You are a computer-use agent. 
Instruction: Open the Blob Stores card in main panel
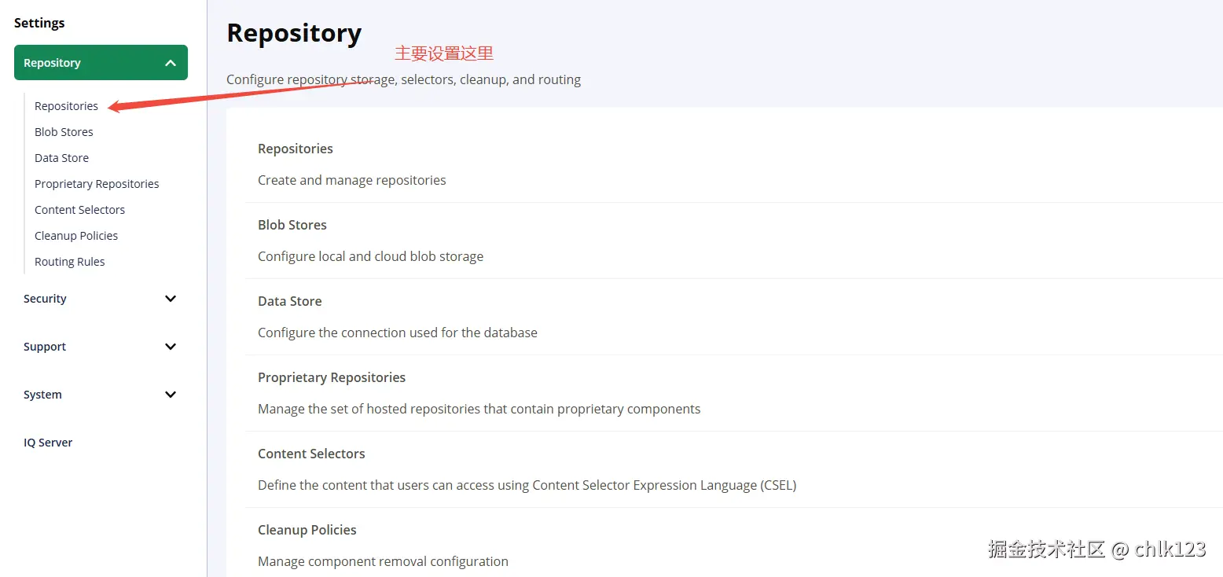click(x=292, y=226)
